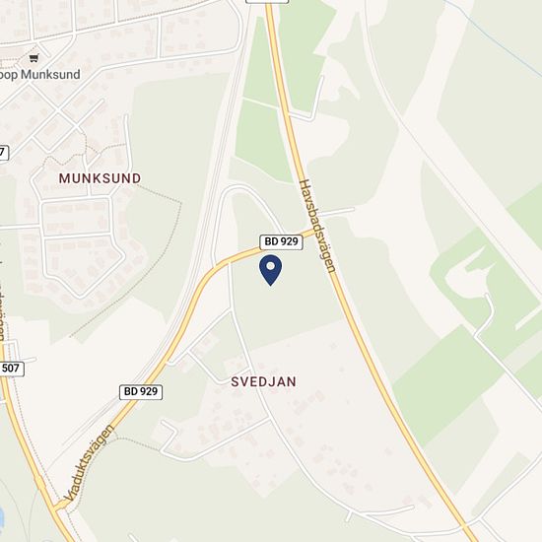Click the cut-off road shield at top edge

pyautogui.click(x=267, y=1)
